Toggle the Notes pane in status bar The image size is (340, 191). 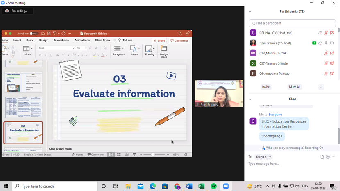pyautogui.click(x=77, y=155)
